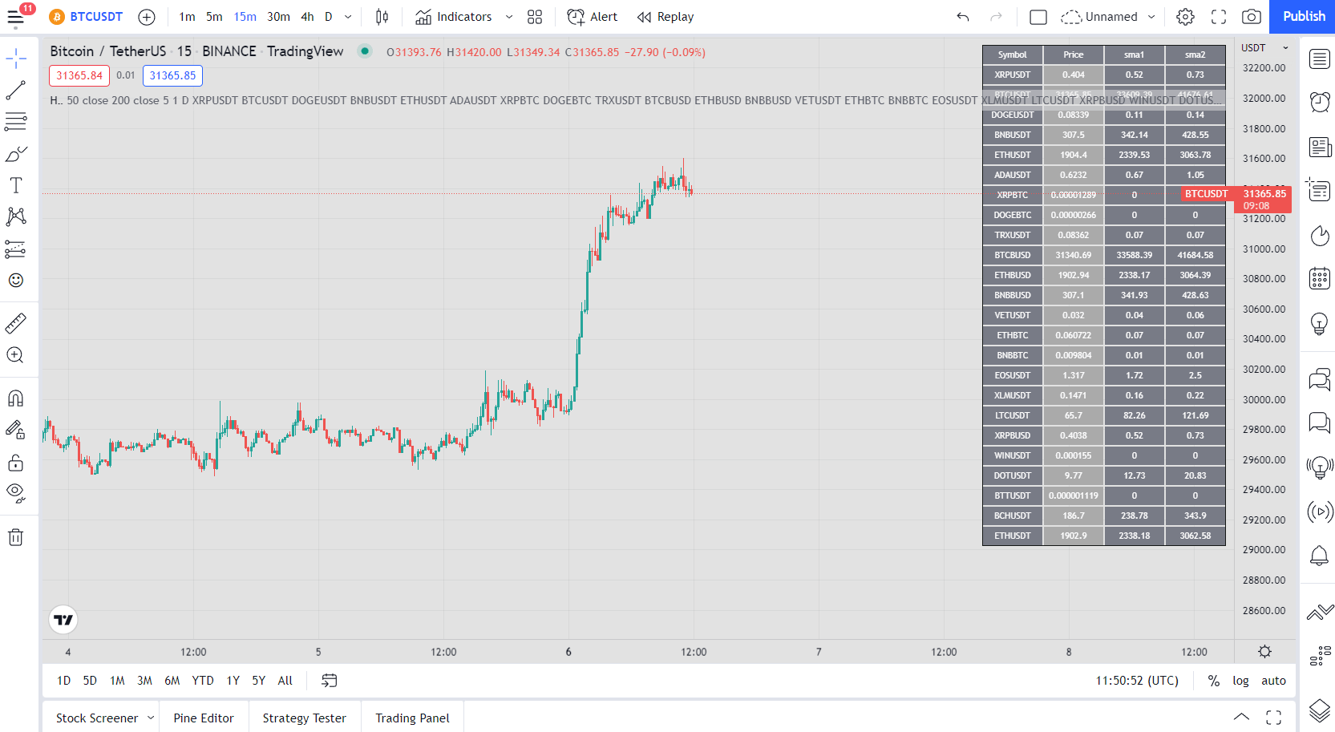1335x732 pixels.
Task: Select the ruler measure tool
Action: point(16,323)
